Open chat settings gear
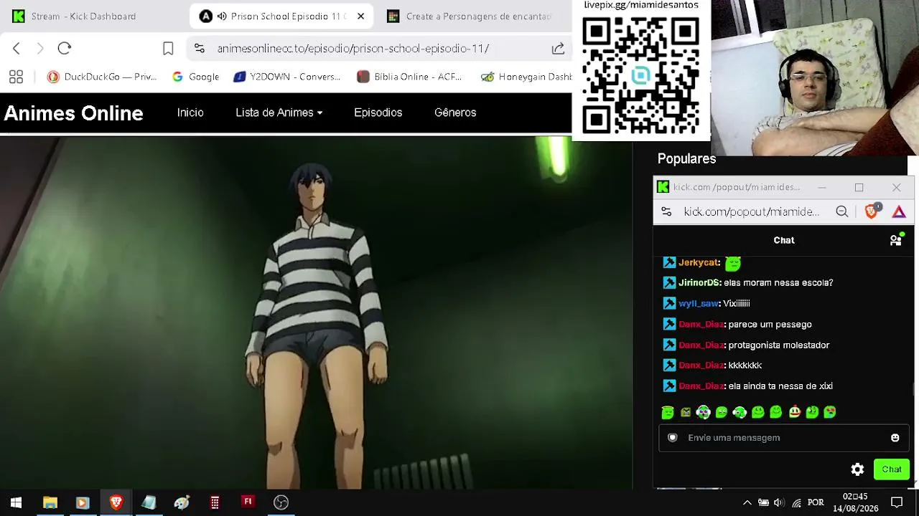This screenshot has height=516, width=919. 857,469
